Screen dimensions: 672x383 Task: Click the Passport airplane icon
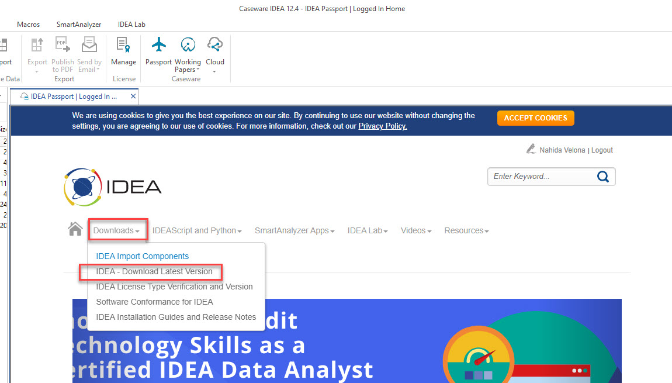pos(158,46)
